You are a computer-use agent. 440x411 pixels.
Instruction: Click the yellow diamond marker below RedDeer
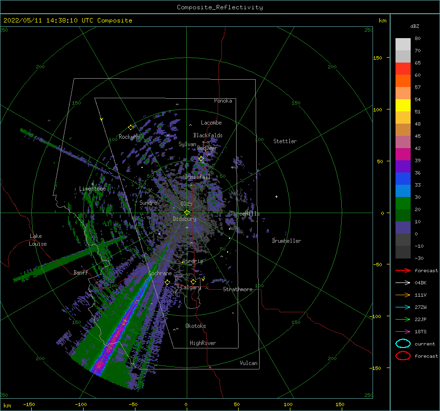(x=201, y=159)
